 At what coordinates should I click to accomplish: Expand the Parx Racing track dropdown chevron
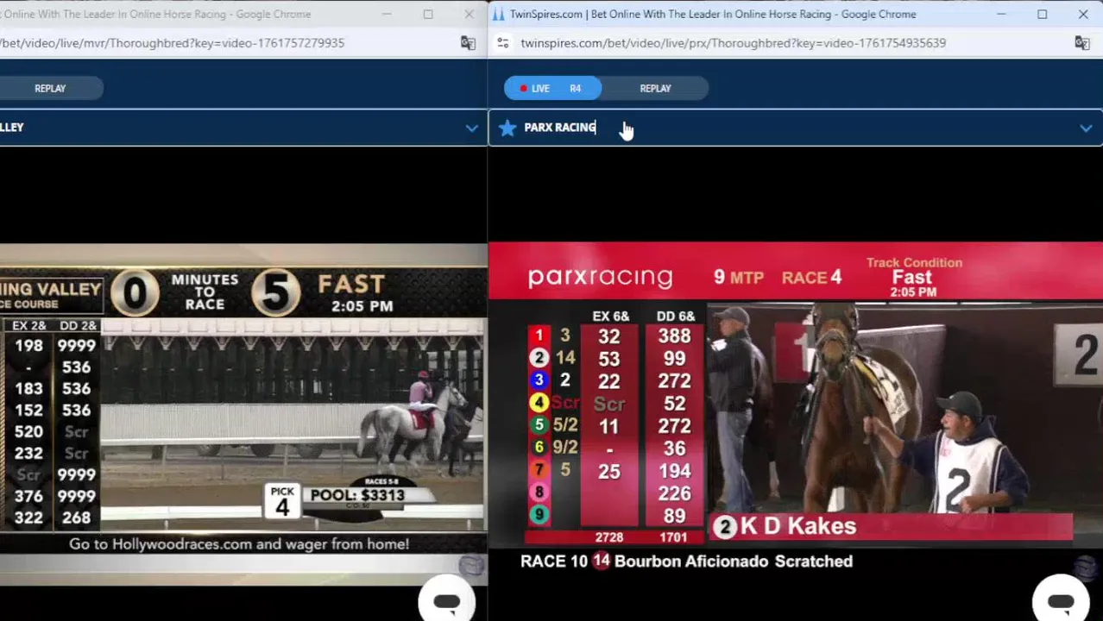click(x=1086, y=129)
